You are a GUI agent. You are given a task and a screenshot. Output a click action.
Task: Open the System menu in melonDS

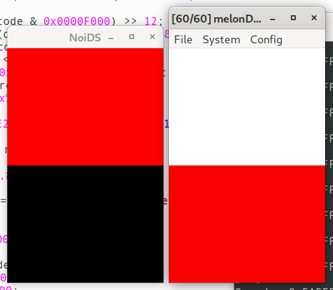pos(221,40)
